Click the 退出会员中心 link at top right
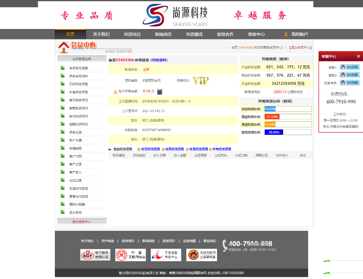Image resolution: width=363 pixels, height=279 pixels. pyautogui.click(x=300, y=48)
